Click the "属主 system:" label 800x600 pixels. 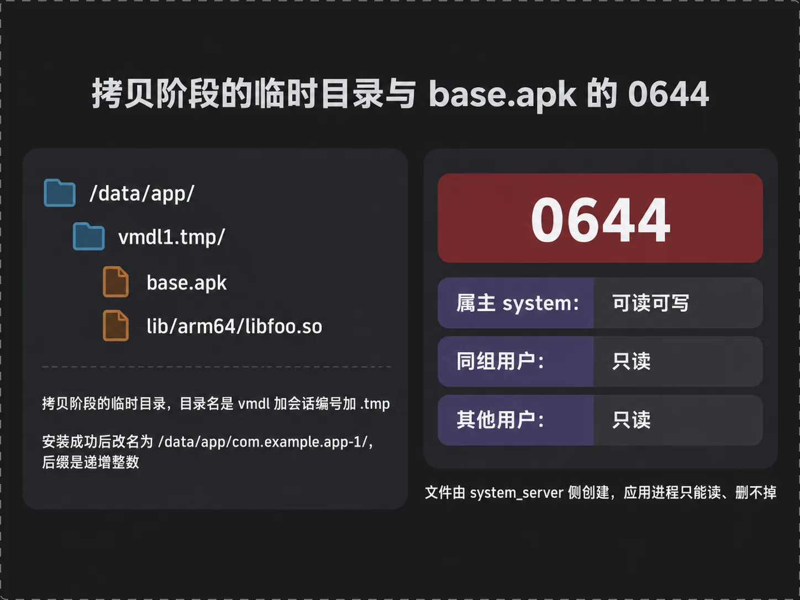(518, 303)
